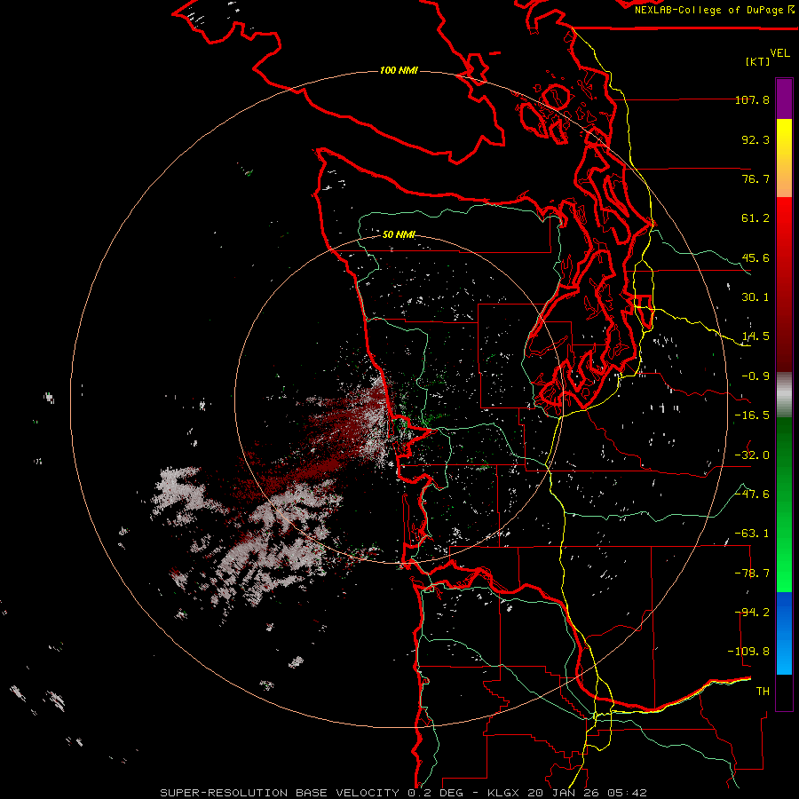Click the -94.2 velocity scale value
This screenshot has height=799, width=799.
click(752, 613)
